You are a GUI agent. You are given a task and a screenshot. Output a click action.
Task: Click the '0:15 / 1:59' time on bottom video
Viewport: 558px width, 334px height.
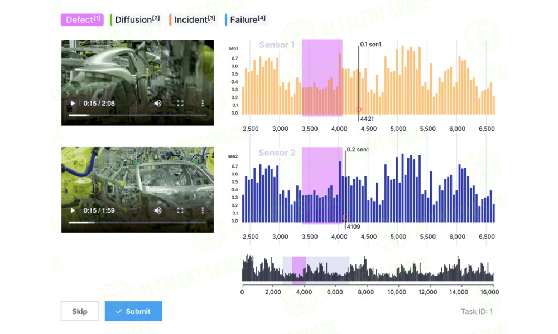tap(99, 210)
